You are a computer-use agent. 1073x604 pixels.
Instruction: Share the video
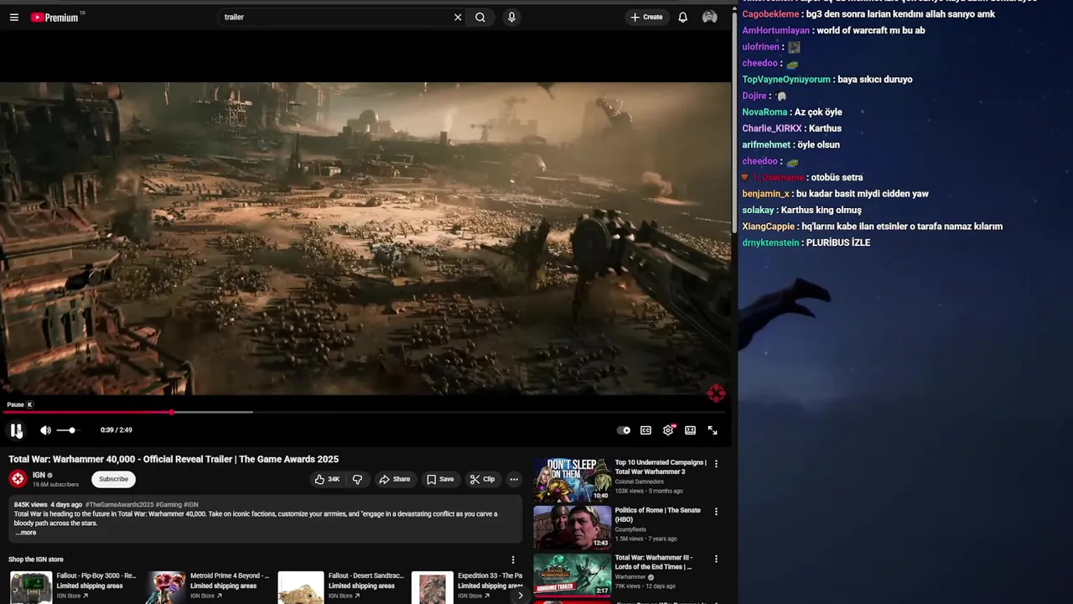(x=394, y=479)
